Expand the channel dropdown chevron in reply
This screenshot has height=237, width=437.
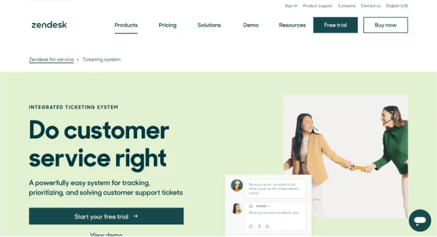pos(269,206)
